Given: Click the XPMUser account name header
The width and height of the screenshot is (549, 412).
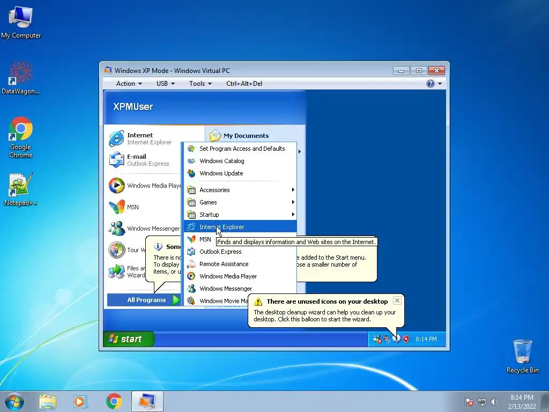Looking at the screenshot, I should click(x=133, y=107).
